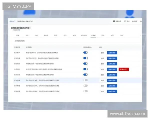Image resolution: width=150 pixels, height=120 pixels.
Task: Select the 优惠券发放规则 sub-tab
Action: click(20, 41)
